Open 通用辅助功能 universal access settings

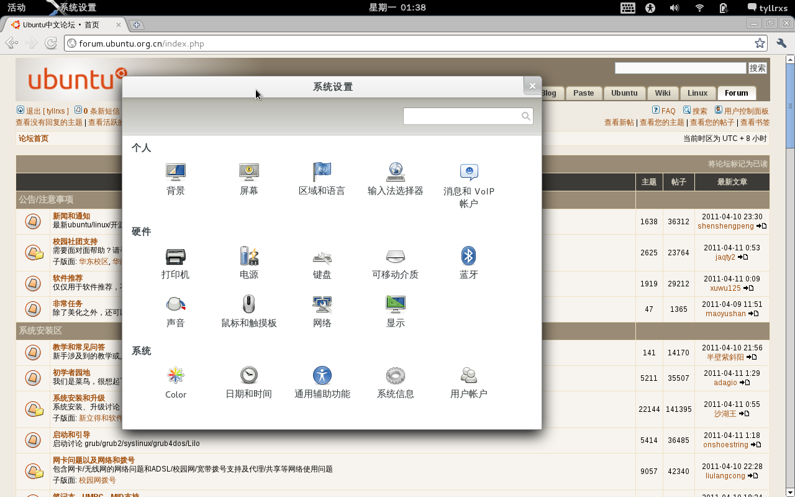[x=322, y=383]
